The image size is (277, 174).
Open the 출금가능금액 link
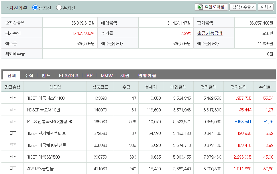[x=210, y=33]
